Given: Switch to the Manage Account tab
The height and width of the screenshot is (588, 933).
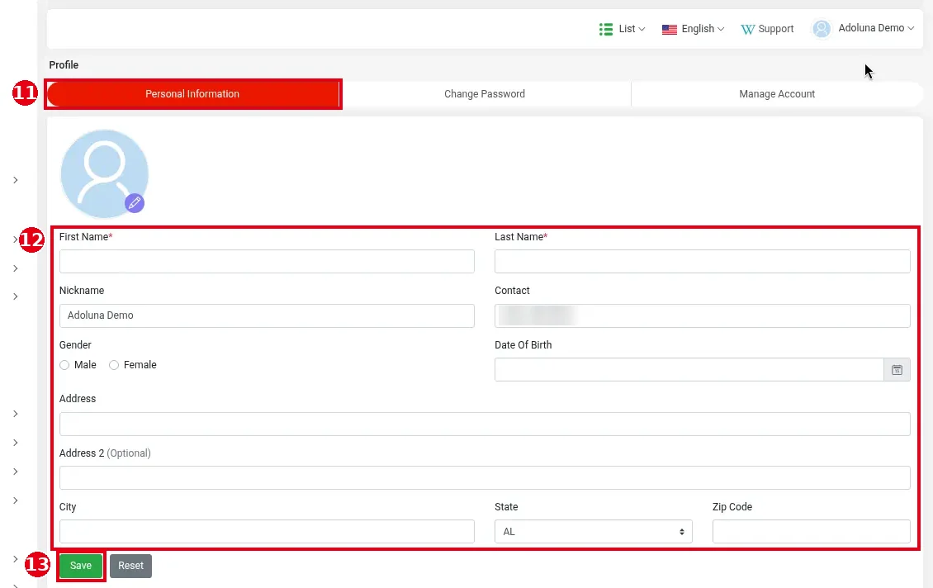Looking at the screenshot, I should point(776,94).
